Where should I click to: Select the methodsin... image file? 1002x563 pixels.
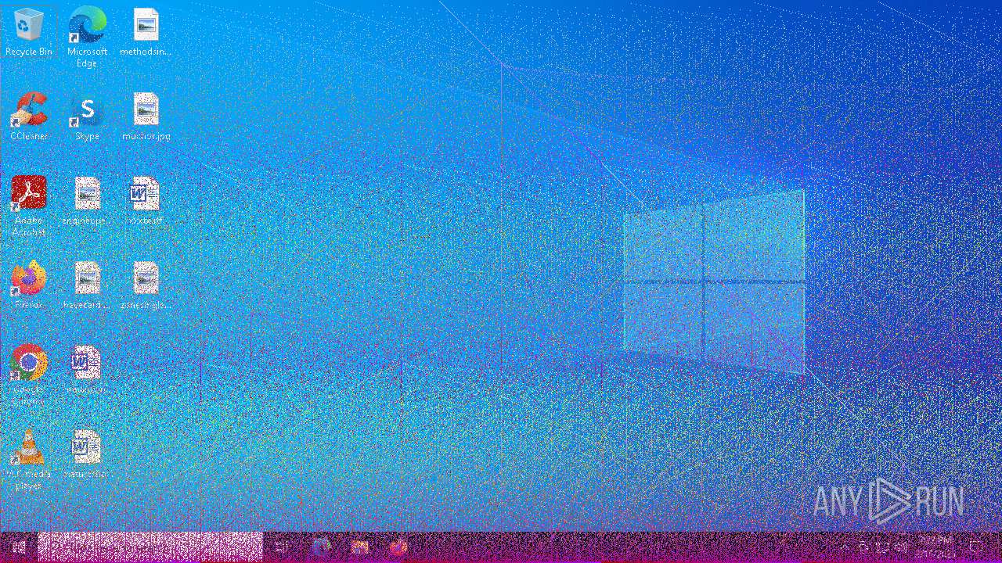pyautogui.click(x=146, y=32)
